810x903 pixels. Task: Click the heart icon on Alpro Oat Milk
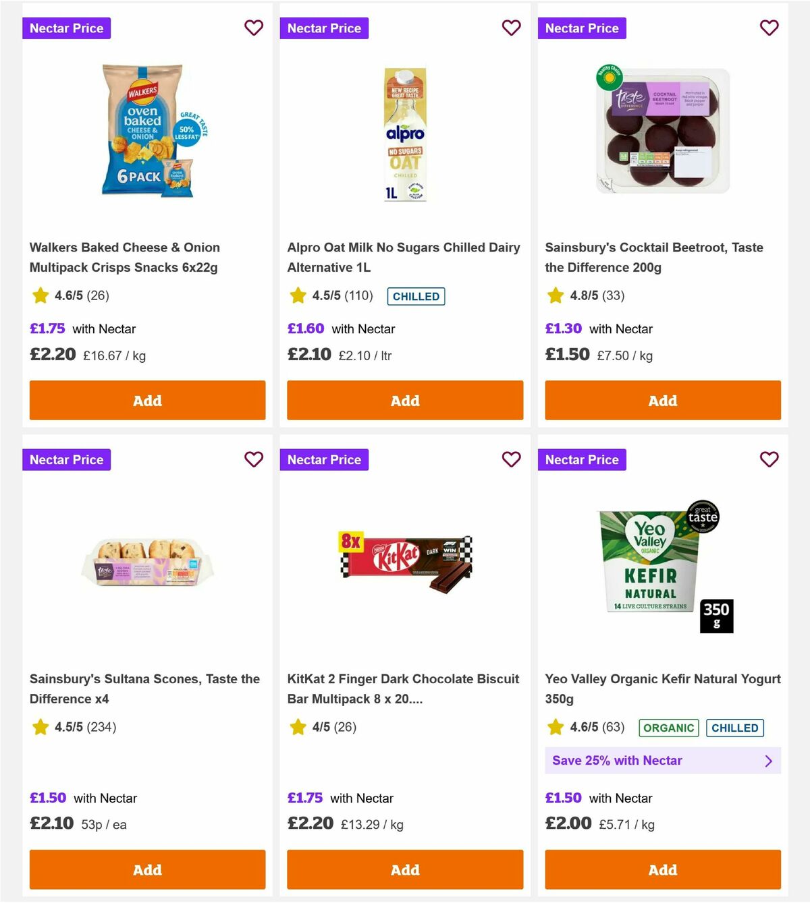(512, 28)
